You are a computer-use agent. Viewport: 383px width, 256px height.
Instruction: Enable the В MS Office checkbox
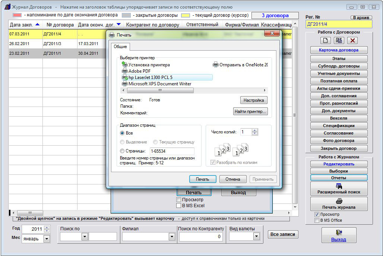tap(317, 220)
